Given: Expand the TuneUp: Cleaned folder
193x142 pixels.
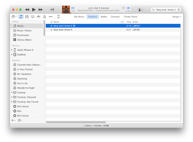Looking at the screenshot, I should point(12,97).
